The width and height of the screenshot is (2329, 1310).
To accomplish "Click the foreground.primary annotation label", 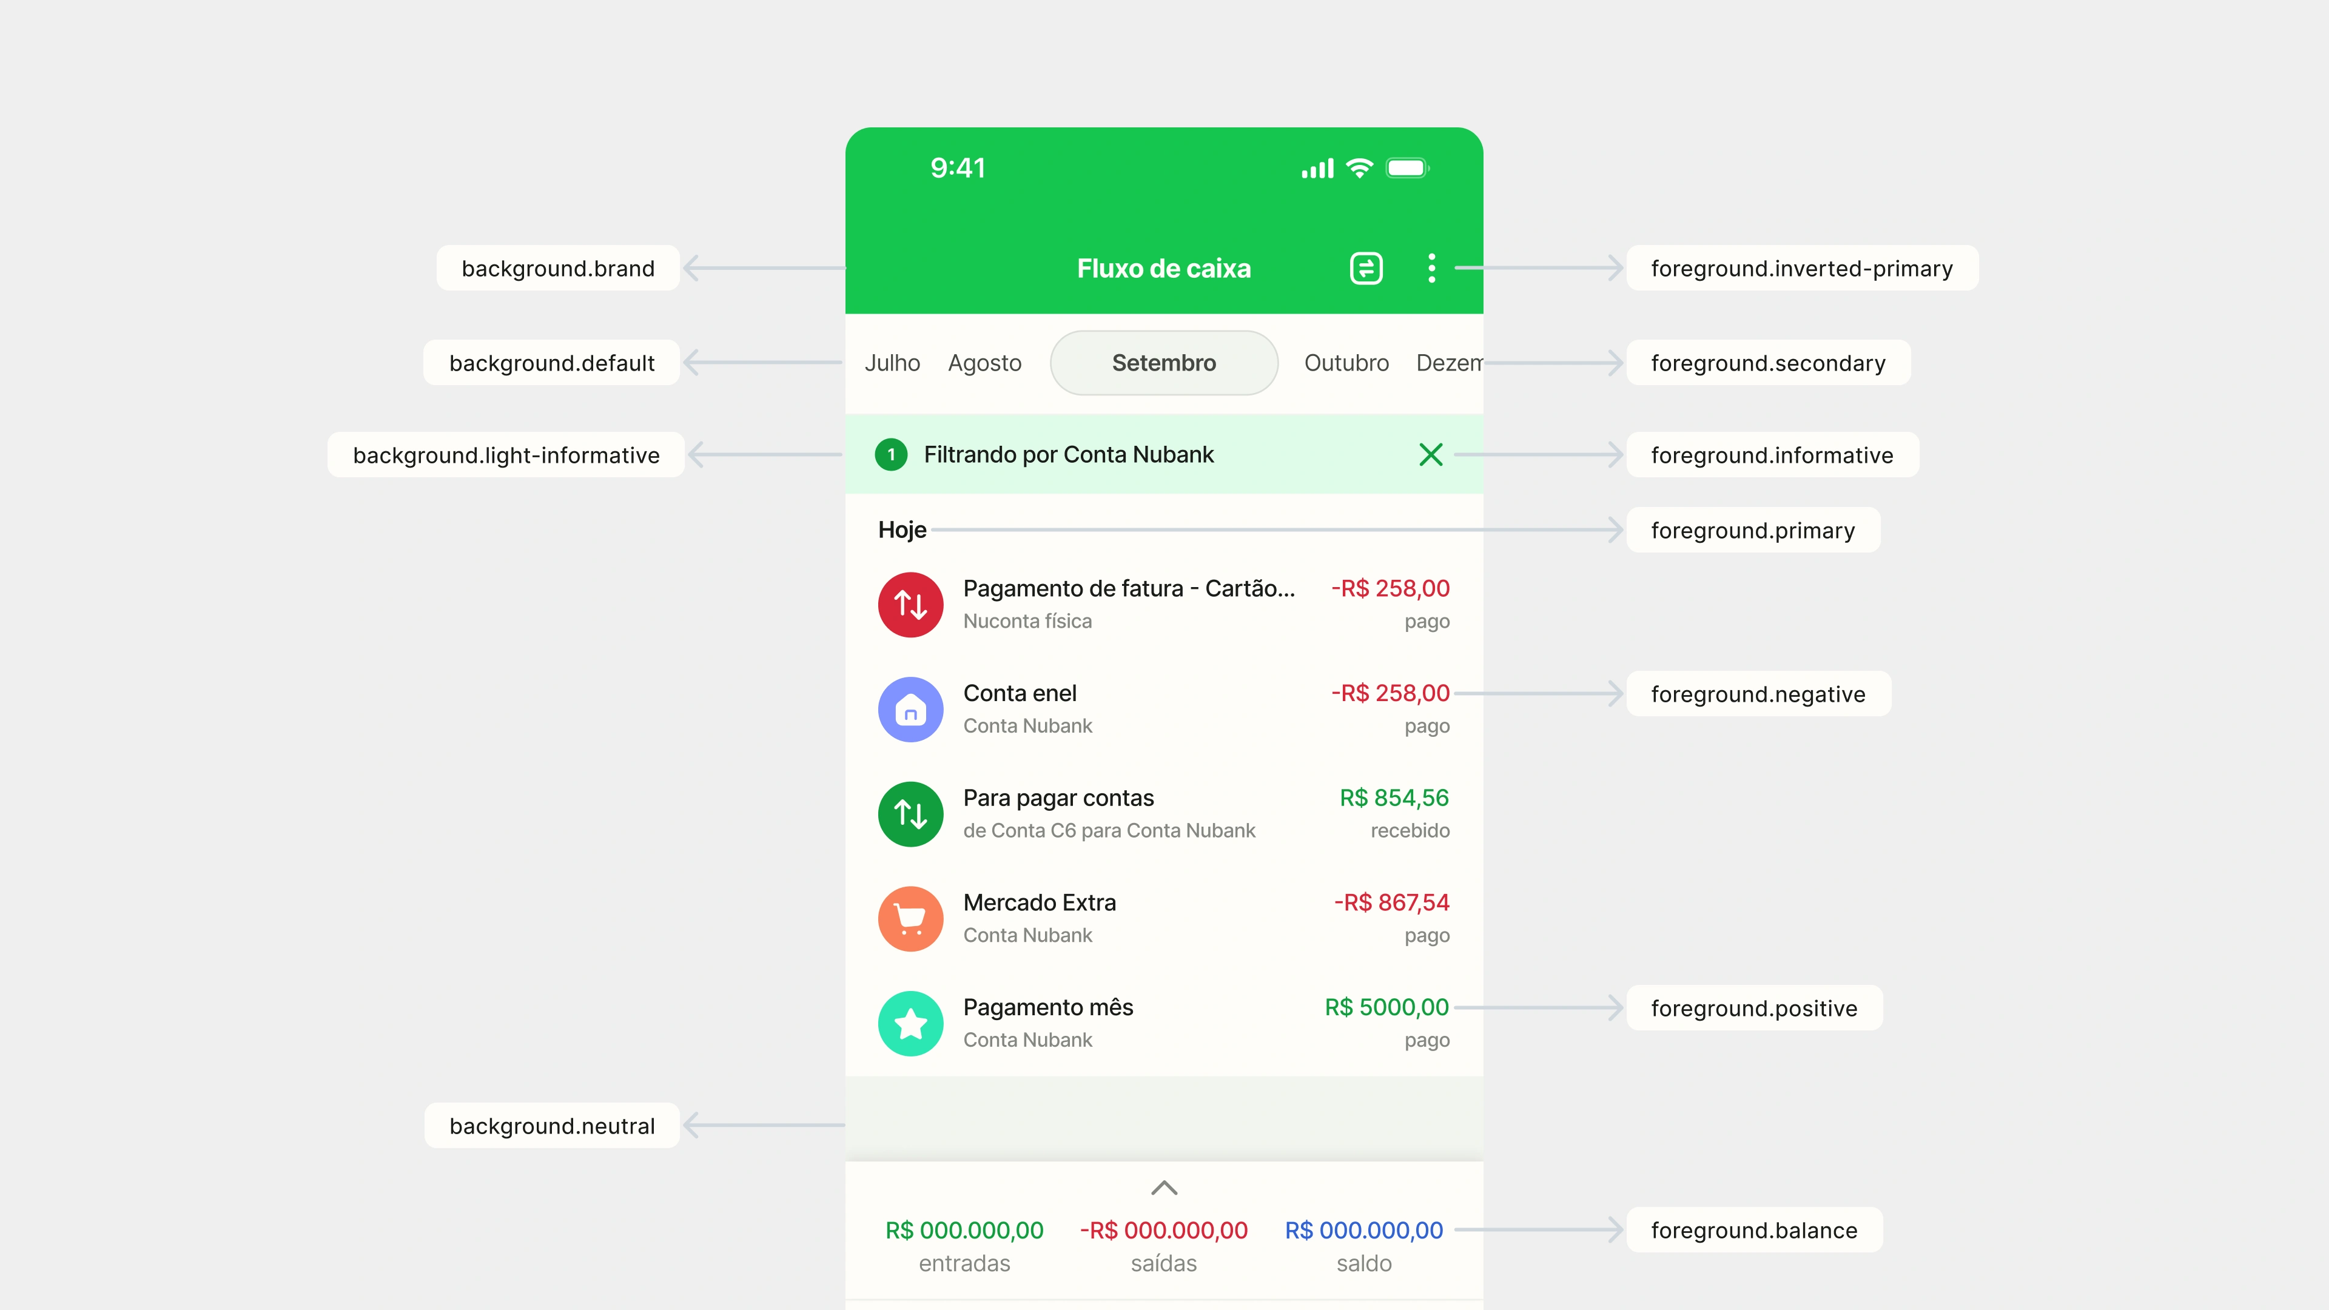I will coord(1753,531).
